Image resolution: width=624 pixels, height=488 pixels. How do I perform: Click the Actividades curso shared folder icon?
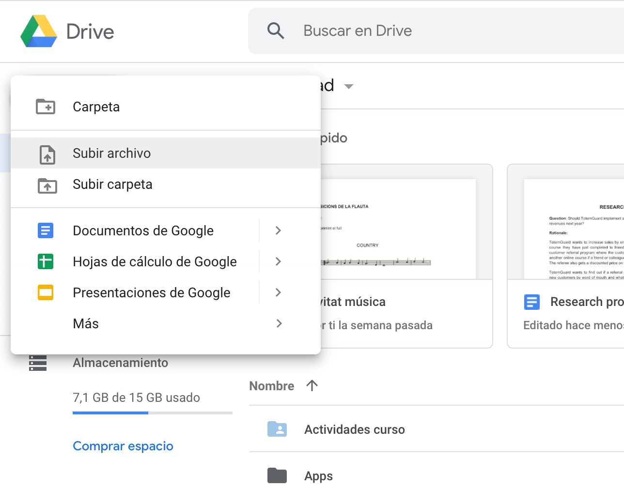tap(277, 429)
